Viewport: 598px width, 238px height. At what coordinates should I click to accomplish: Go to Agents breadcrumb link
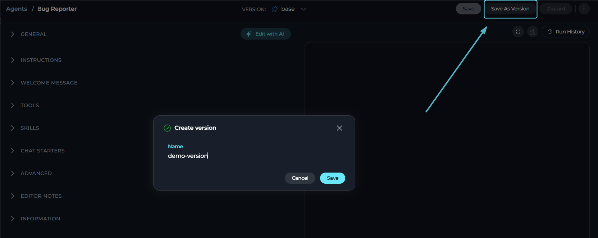pyautogui.click(x=17, y=9)
